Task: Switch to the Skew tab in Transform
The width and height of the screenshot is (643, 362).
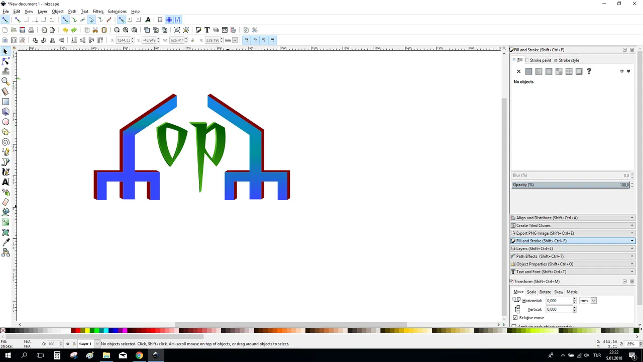Action: [559, 292]
